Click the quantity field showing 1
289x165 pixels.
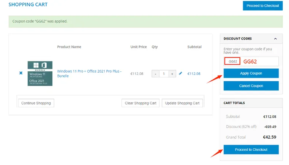tap(164, 74)
